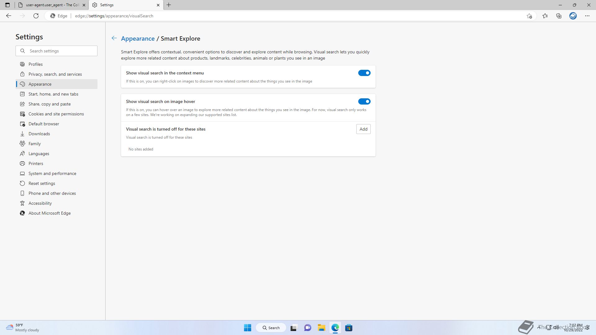Click the System and performance icon
This screenshot has height=335, width=596.
(x=22, y=173)
